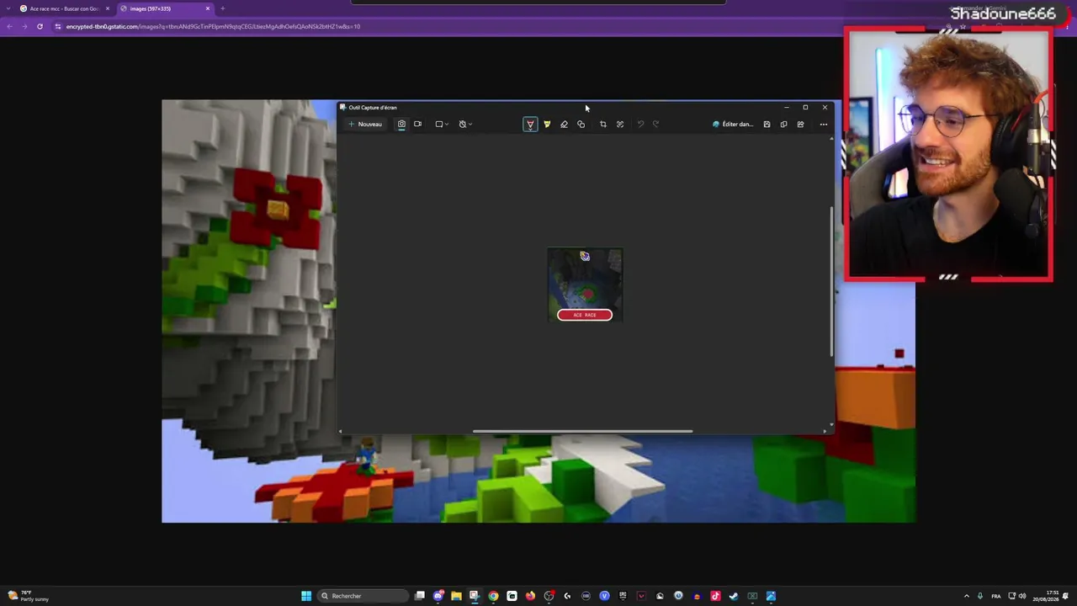Screen dimensions: 1077x606
Task: Copy the capture to clipboard
Action: click(783, 125)
